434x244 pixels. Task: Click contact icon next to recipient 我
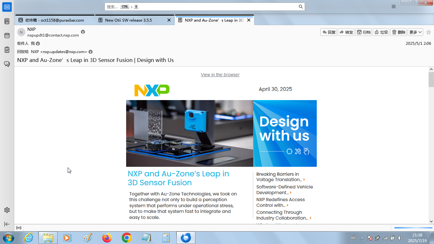click(x=38, y=44)
